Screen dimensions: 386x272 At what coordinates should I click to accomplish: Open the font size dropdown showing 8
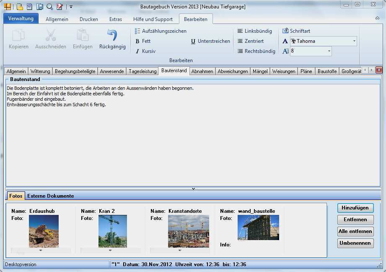[x=329, y=51]
